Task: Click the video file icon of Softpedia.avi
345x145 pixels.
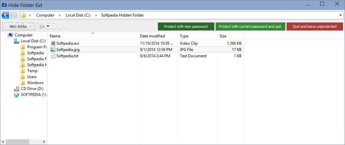Action: click(53, 43)
